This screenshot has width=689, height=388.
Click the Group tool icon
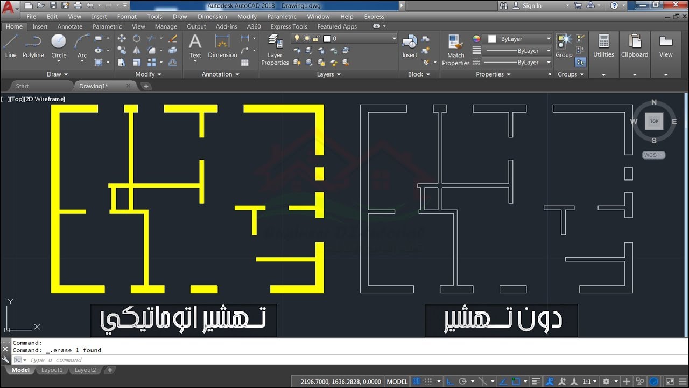[564, 46]
